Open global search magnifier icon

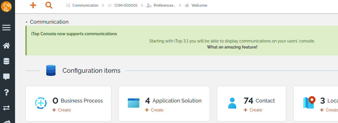tap(49, 5)
